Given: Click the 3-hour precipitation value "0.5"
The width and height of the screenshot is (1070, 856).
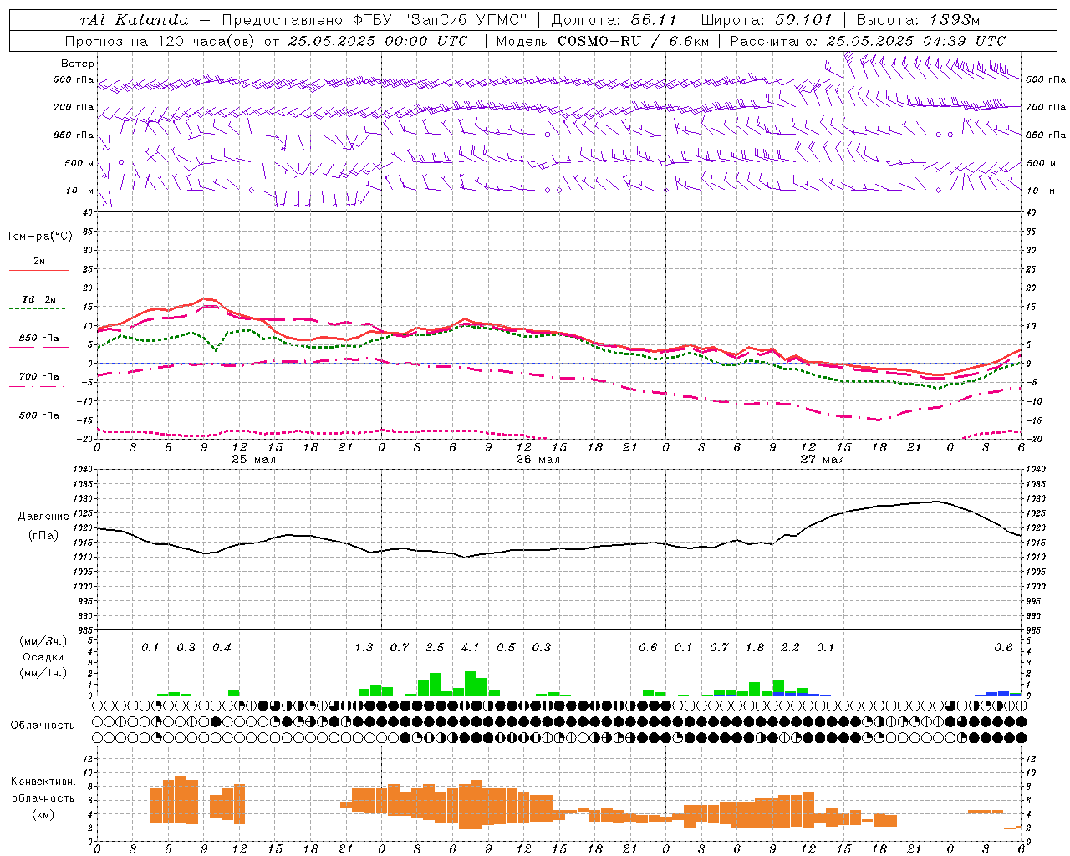Looking at the screenshot, I should tap(506, 647).
